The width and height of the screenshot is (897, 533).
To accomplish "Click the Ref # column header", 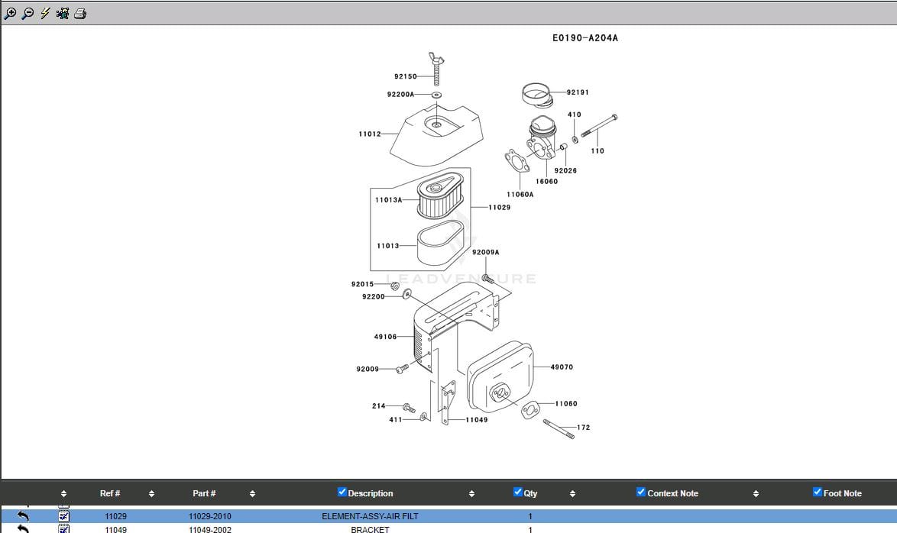I will tap(110, 493).
